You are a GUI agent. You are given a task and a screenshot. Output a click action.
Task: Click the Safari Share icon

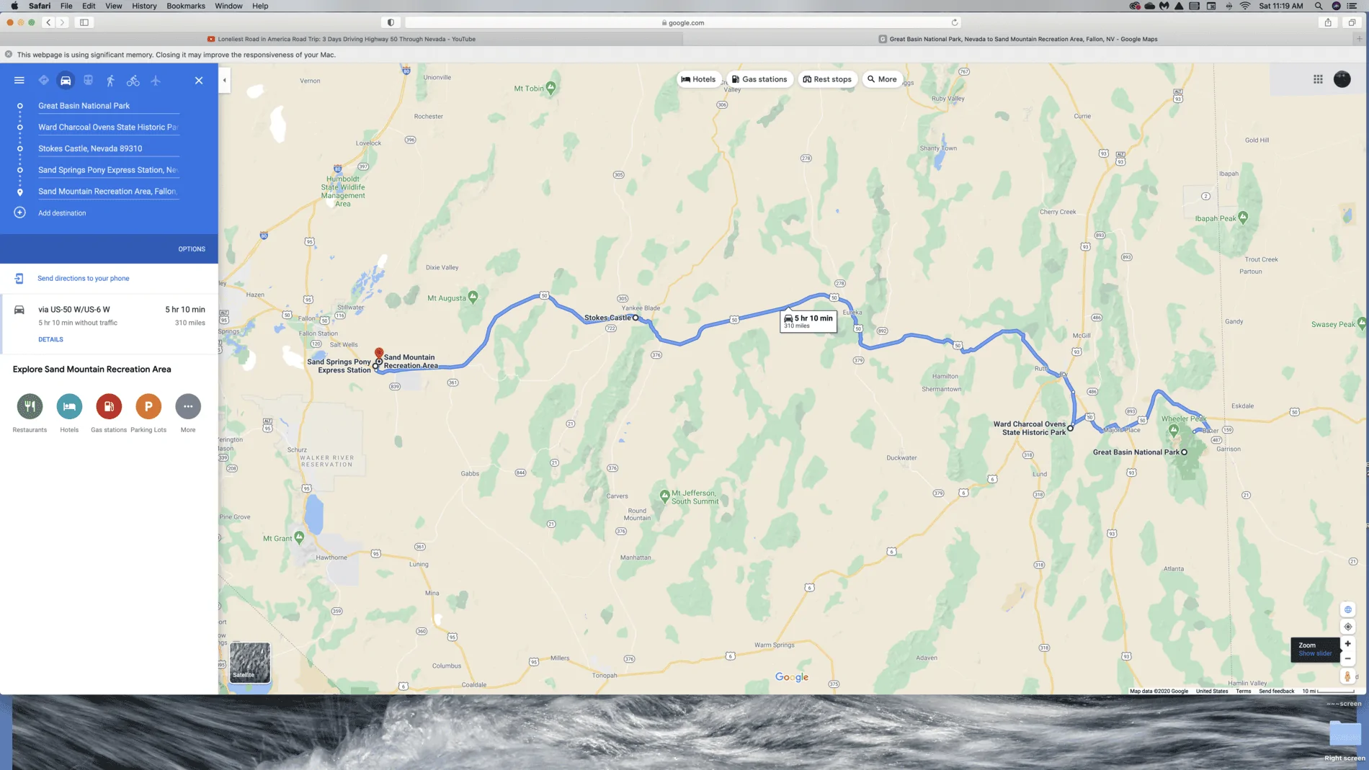(1328, 23)
